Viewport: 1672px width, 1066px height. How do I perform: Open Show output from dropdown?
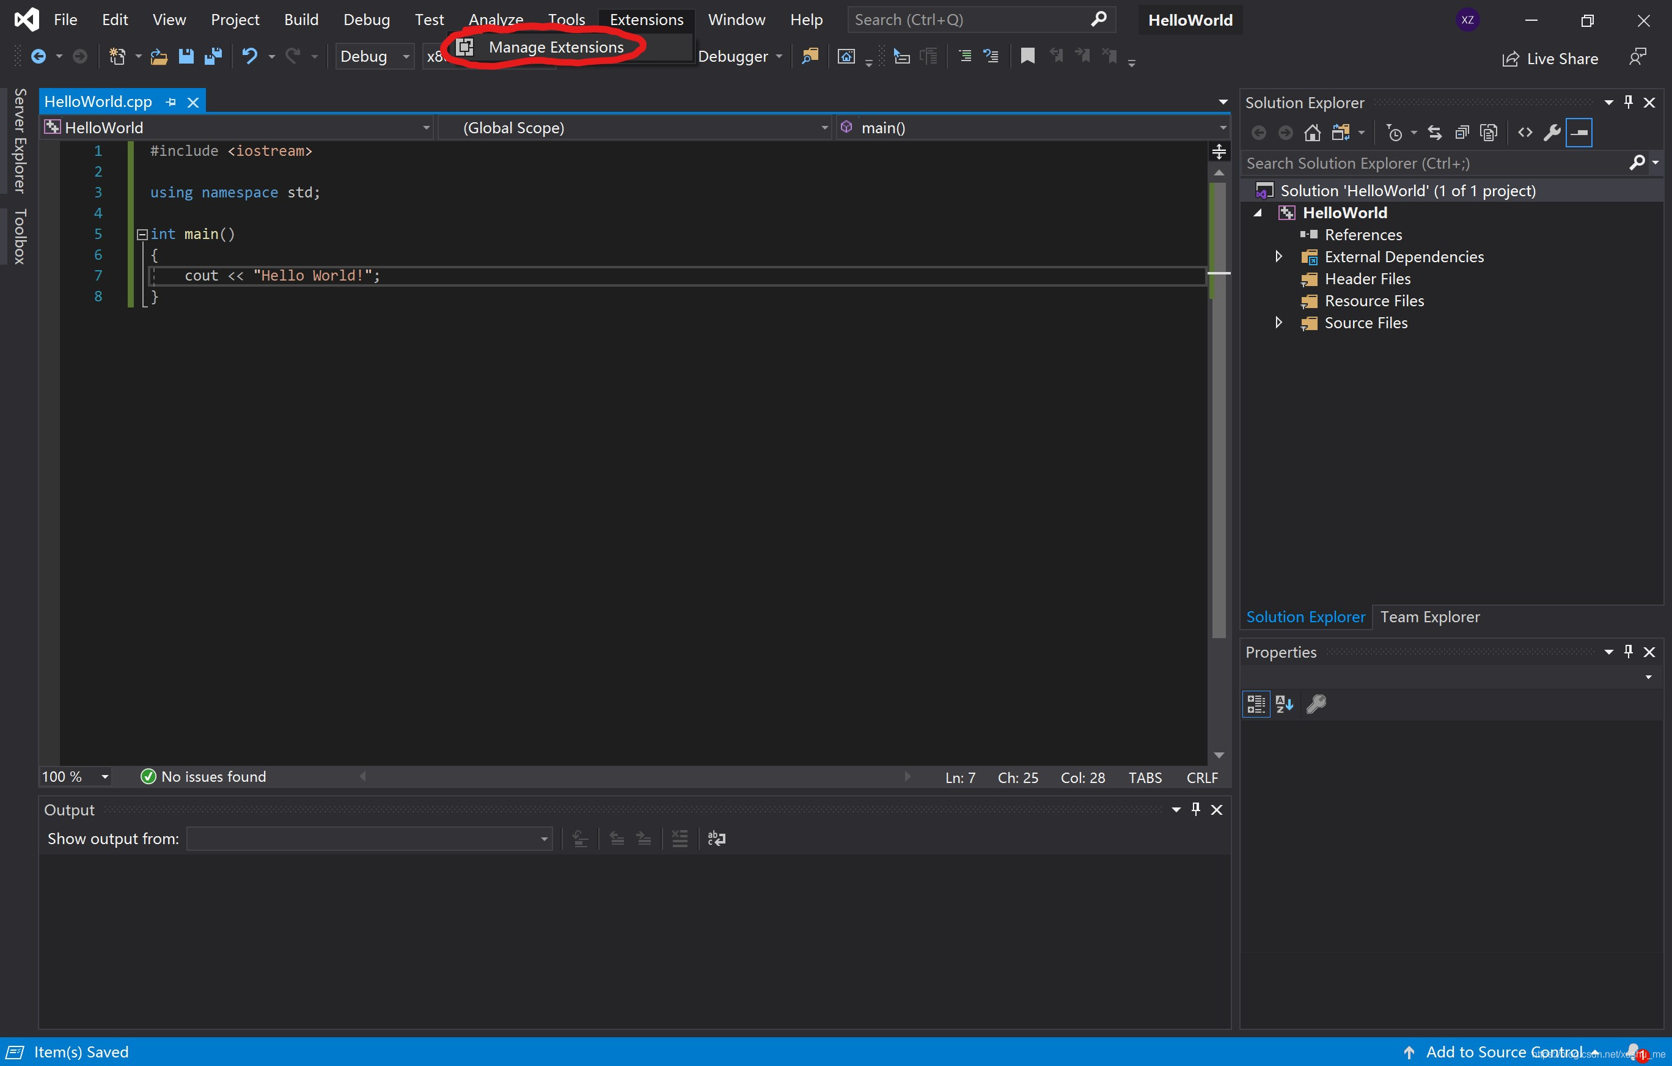[x=369, y=839]
